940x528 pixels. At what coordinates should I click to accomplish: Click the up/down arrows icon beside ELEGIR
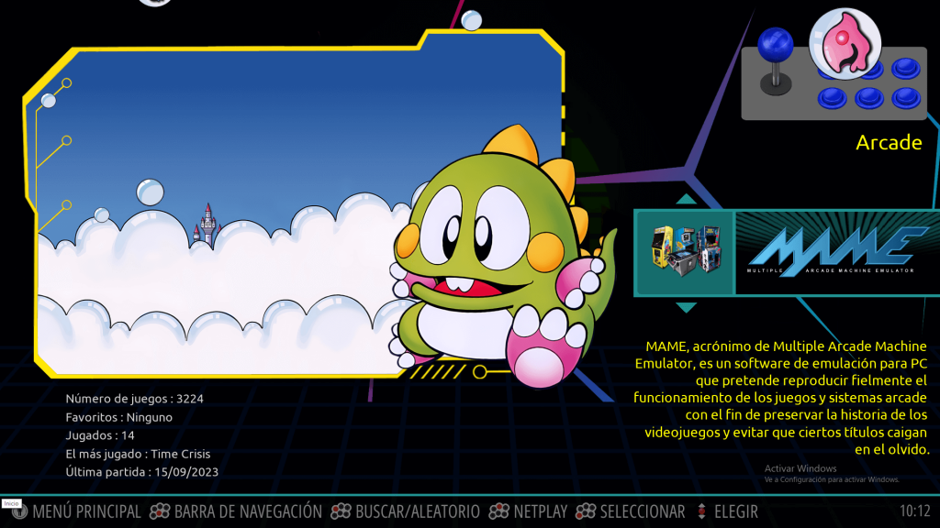tap(702, 511)
